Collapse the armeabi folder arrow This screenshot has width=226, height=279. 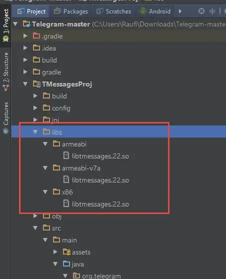(x=45, y=144)
